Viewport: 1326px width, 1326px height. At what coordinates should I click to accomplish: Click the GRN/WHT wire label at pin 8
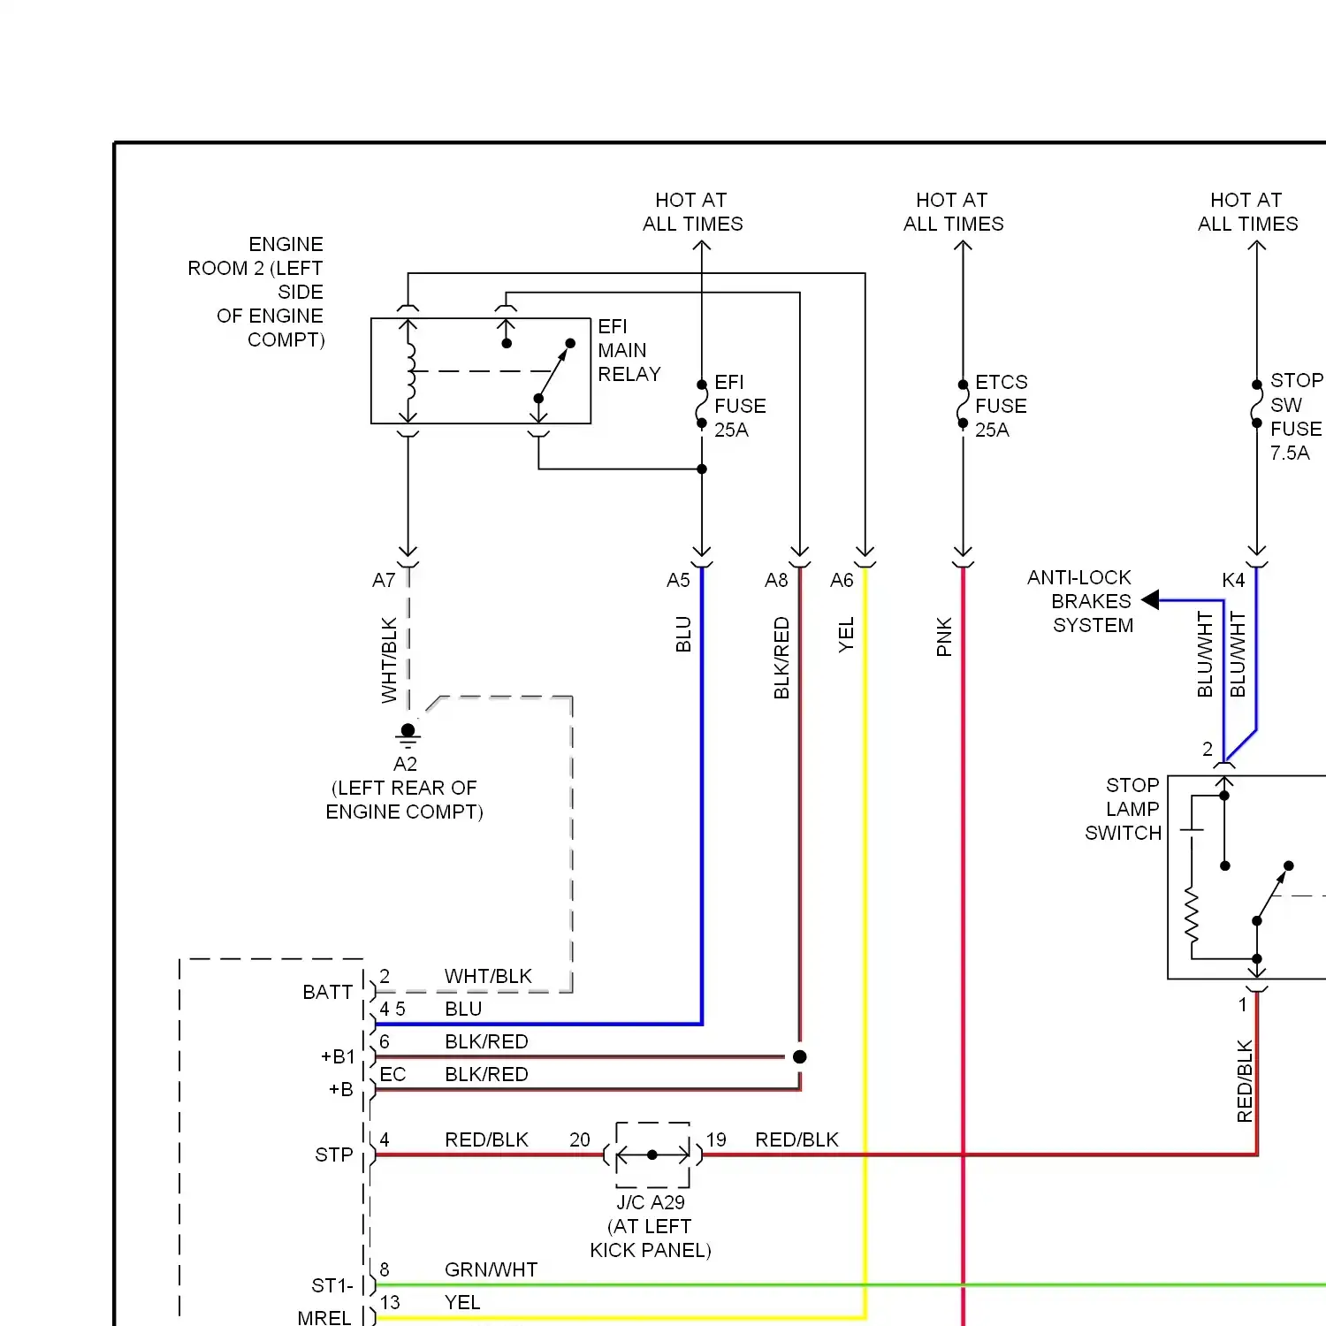point(491,1269)
